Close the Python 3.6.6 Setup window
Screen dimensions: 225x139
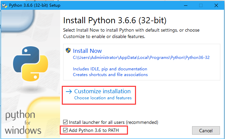click(217, 5)
